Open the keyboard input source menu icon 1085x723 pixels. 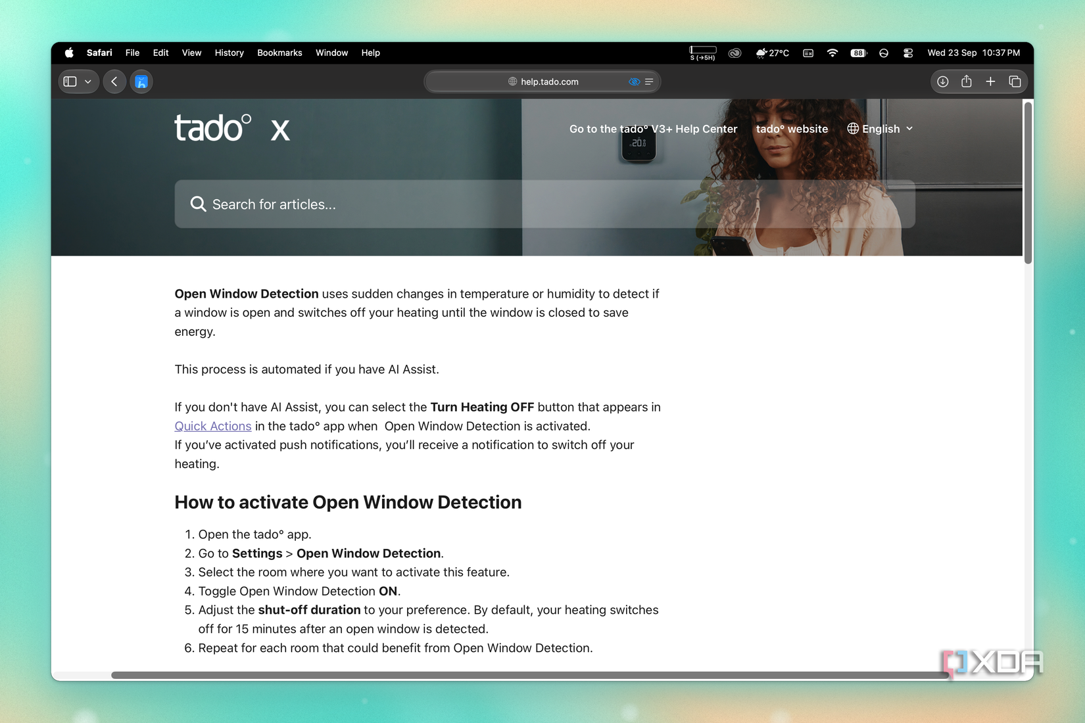pos(808,53)
